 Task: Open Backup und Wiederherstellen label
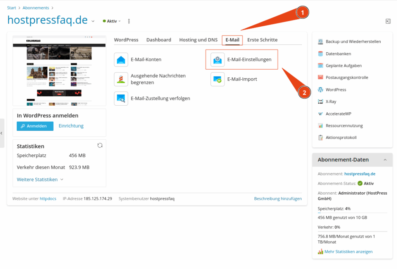pyautogui.click(x=353, y=41)
